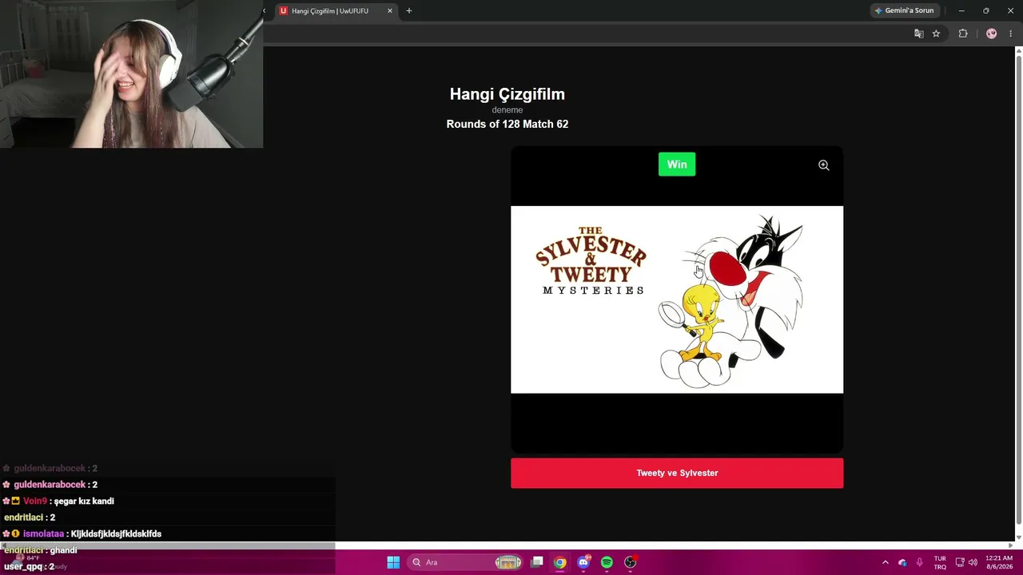This screenshot has width=1023, height=575.
Task: Open the Chrome profile avatar
Action: (992, 34)
